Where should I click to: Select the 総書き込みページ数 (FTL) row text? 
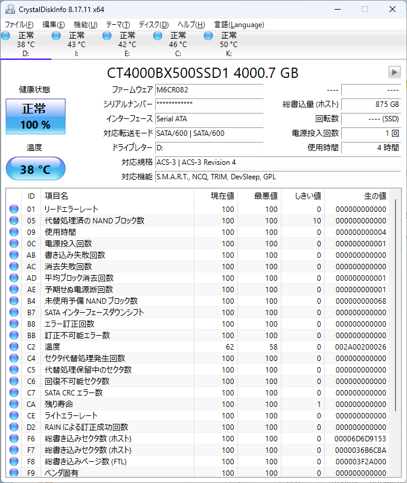[x=86, y=461]
